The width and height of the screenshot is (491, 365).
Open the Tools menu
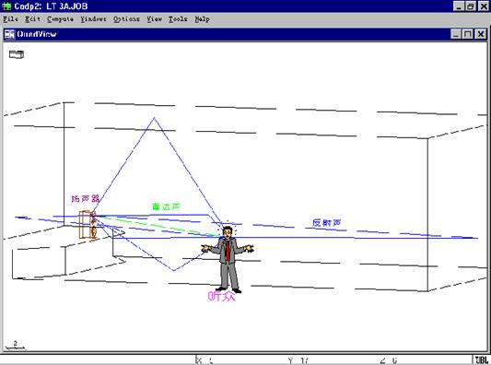pos(178,19)
